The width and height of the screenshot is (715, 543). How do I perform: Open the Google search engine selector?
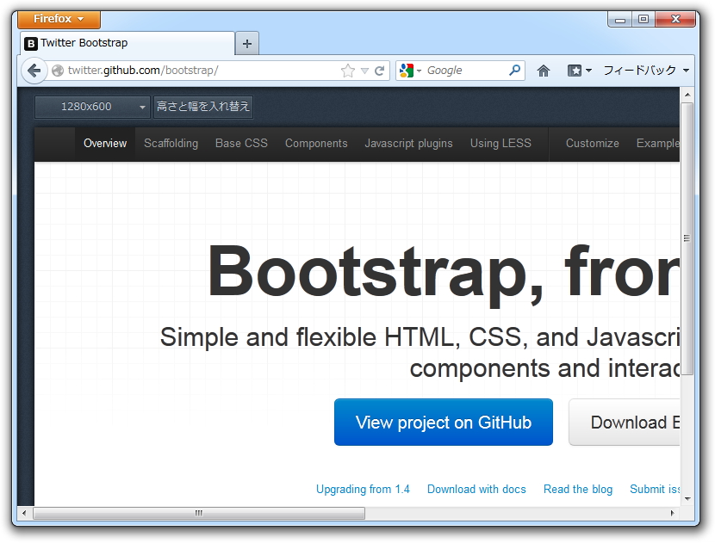pos(409,71)
